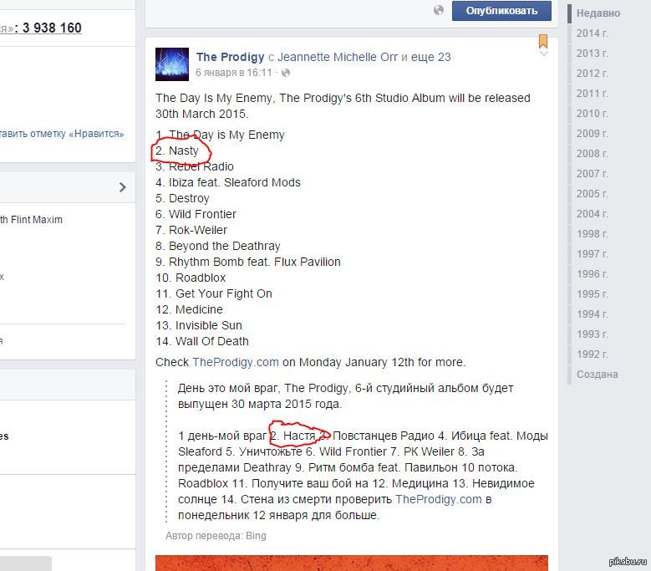Image resolution: width=651 pixels, height=571 pixels.
Task: Click the 3 938 160 likes count
Action: point(51,28)
